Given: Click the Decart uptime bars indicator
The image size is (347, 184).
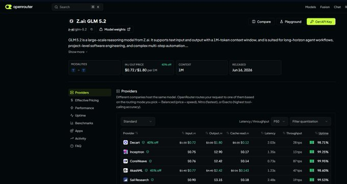Looking at the screenshot, I should pyautogui.click(x=312, y=142).
